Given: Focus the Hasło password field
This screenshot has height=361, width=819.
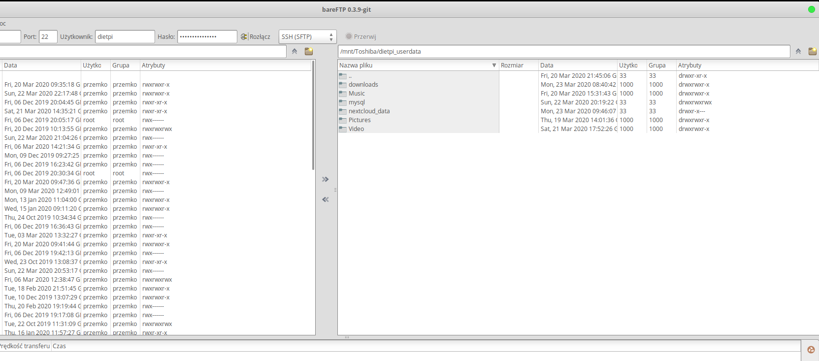Looking at the screenshot, I should pyautogui.click(x=207, y=37).
